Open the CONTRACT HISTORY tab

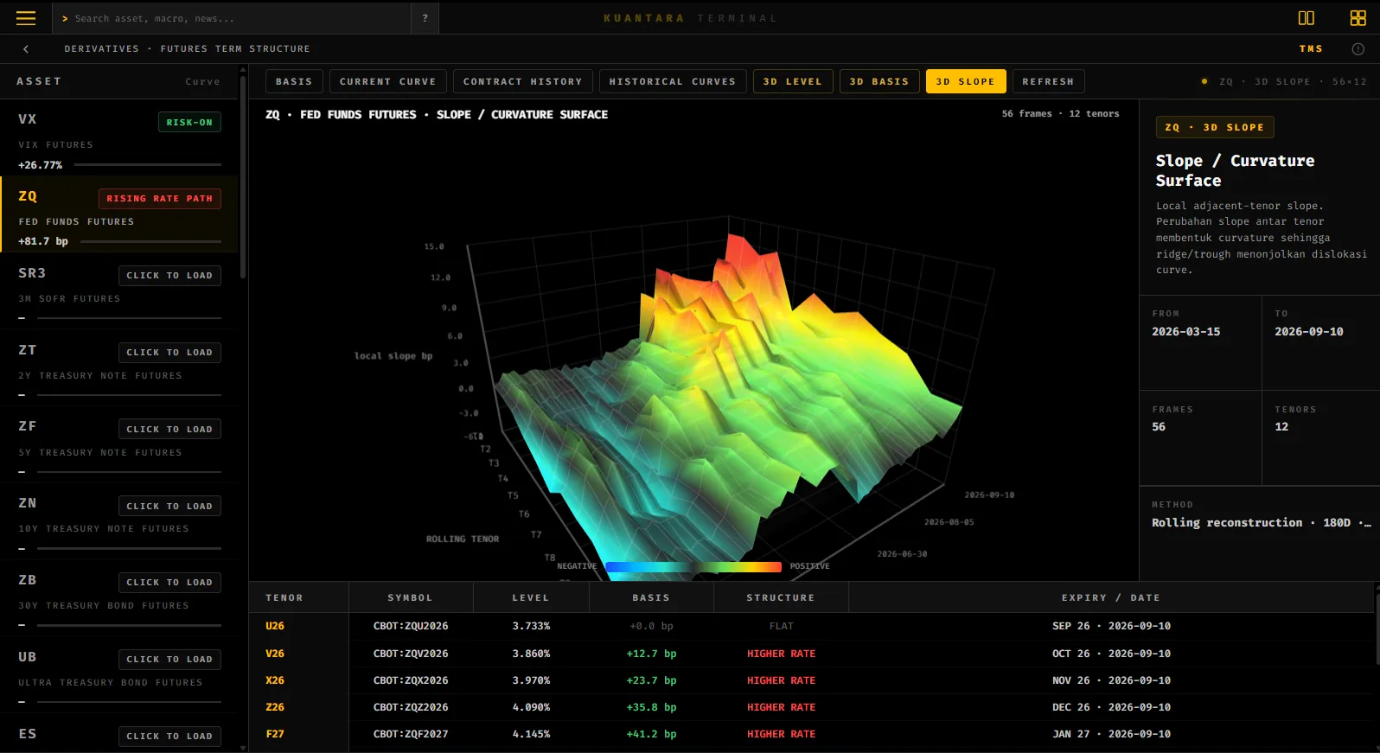pos(522,81)
